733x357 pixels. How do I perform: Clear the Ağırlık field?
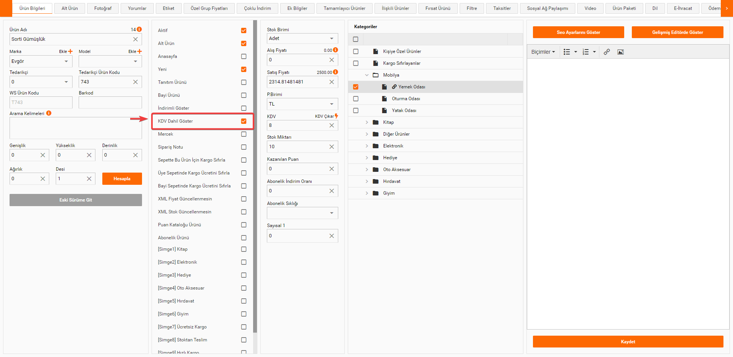[x=43, y=179]
